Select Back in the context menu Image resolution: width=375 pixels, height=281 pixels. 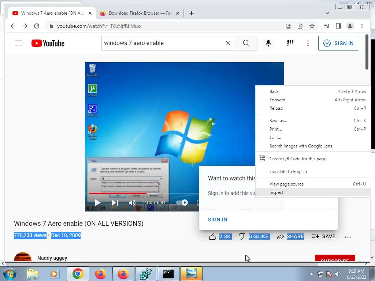313,91
